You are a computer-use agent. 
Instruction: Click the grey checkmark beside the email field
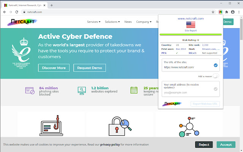(216, 89)
